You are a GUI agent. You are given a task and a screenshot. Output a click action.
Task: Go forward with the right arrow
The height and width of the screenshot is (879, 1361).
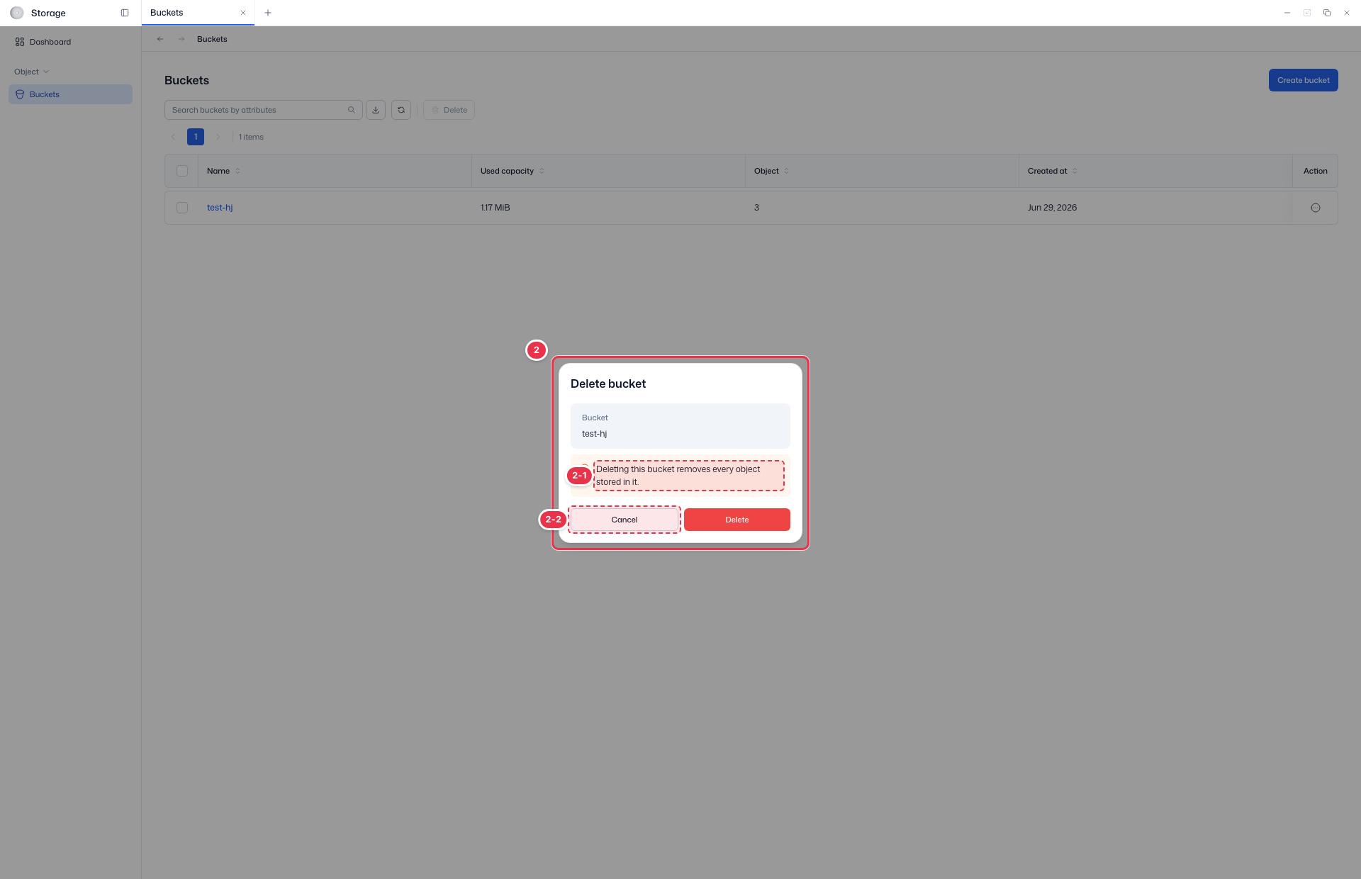[181, 39]
